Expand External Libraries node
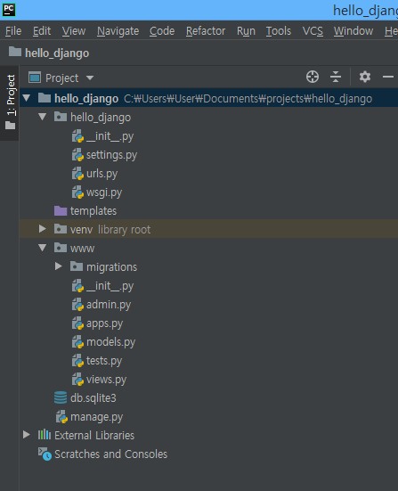 [27, 435]
